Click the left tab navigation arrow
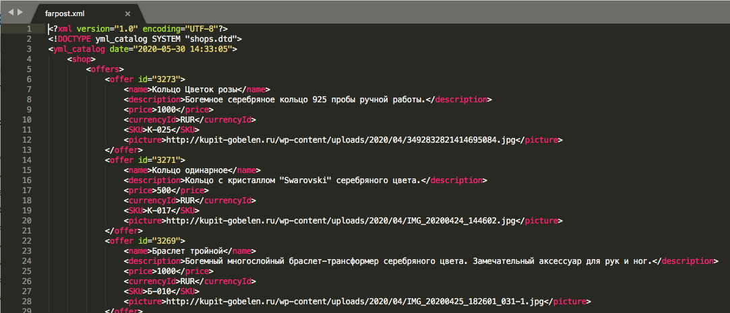Viewport: 730px width, 313px height. click(x=11, y=13)
